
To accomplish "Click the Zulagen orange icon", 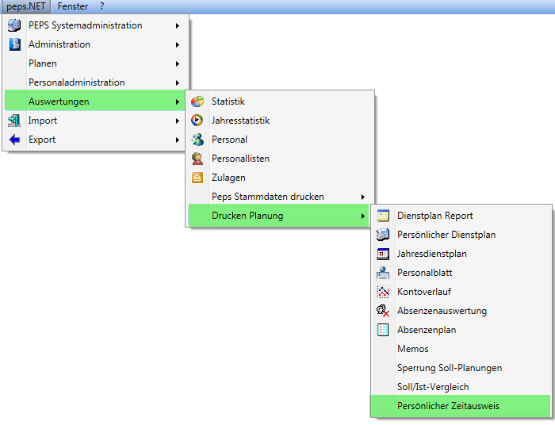I will [197, 178].
